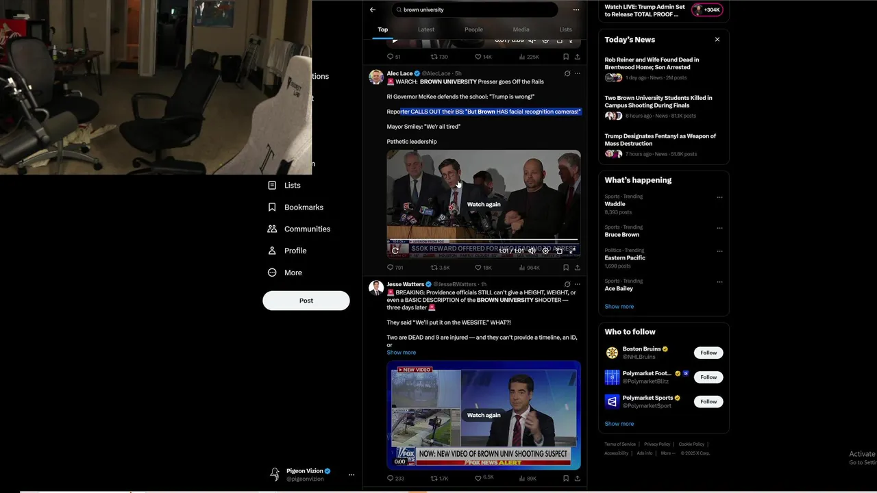
Task: Replay the Alec Lace video
Action: click(395, 251)
